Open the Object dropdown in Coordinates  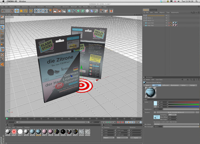tap(109, 138)
